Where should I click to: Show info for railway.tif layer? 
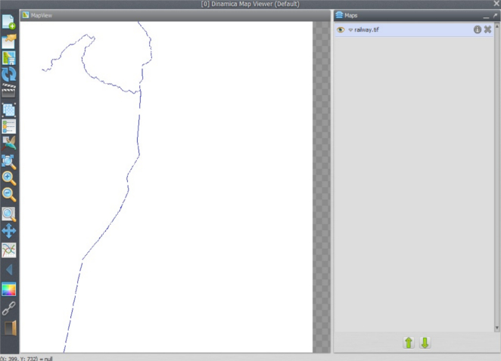(478, 29)
